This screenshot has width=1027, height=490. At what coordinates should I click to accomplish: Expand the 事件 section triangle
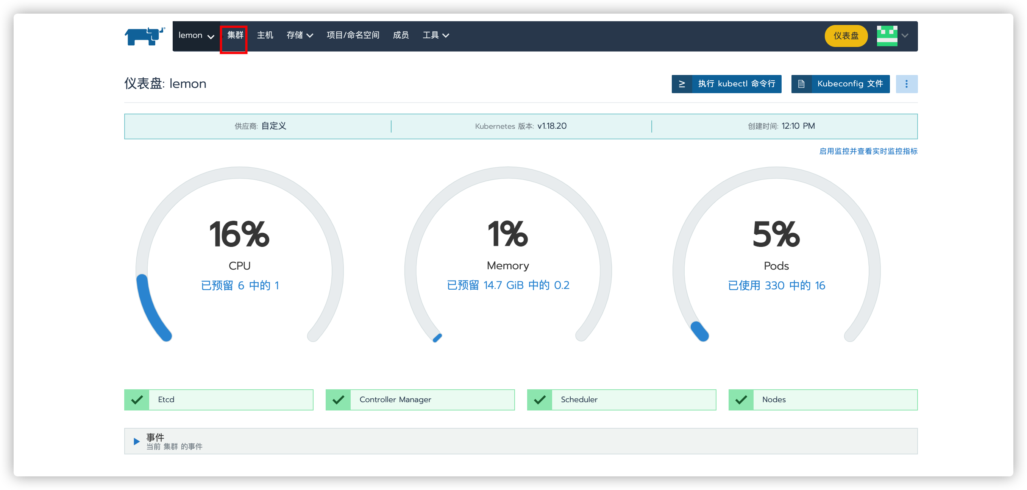[136, 442]
